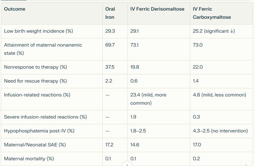Click the Need for rescue therapy label
Viewport: 255px width, 166px height.
coord(35,81)
